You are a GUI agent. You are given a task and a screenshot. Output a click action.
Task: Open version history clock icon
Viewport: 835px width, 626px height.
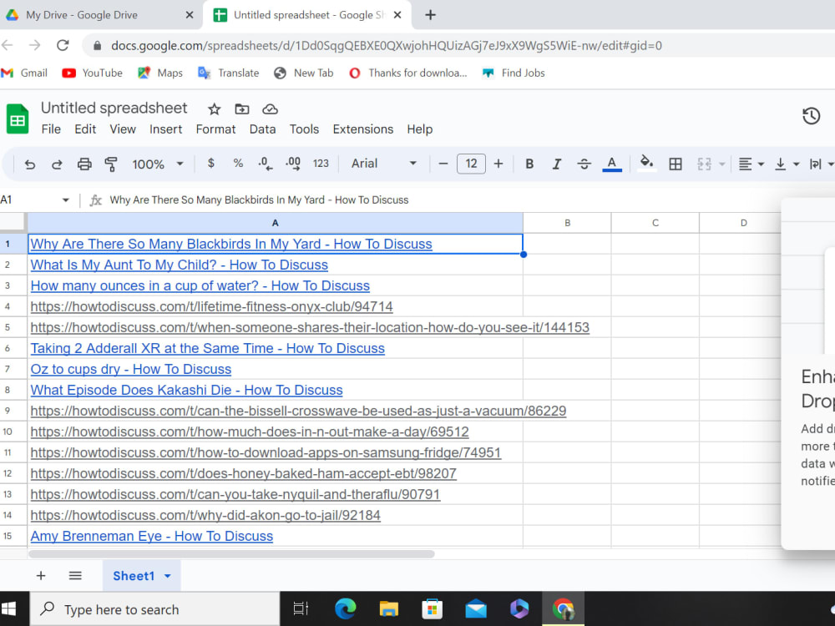pos(811,116)
